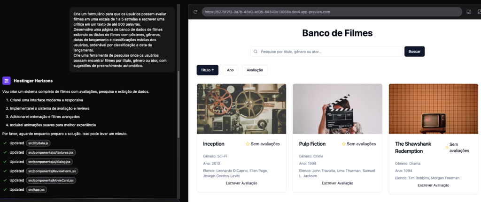Screen dimensions: 481x202
Task: Click the Elenco John Travolta cast text
Action: 337,173
